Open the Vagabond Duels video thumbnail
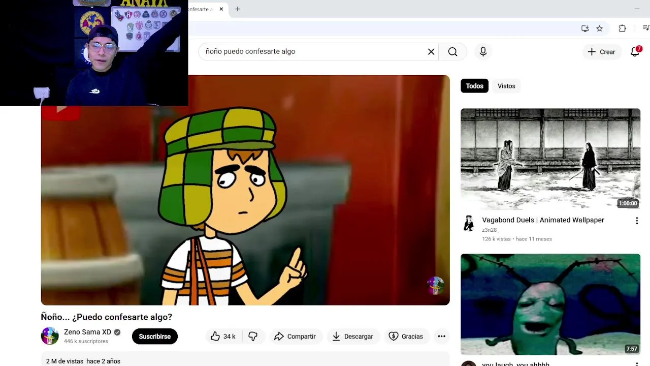The width and height of the screenshot is (650, 366). tap(550, 159)
